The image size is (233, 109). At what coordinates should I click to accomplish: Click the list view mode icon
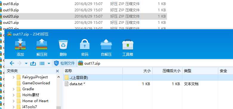(x=42, y=63)
